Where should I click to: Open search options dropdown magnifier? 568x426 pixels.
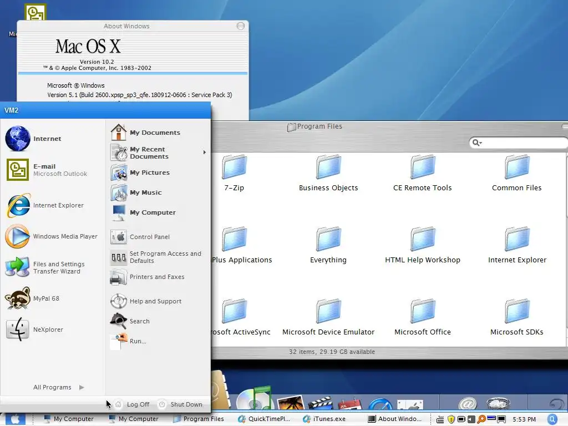pos(476,143)
